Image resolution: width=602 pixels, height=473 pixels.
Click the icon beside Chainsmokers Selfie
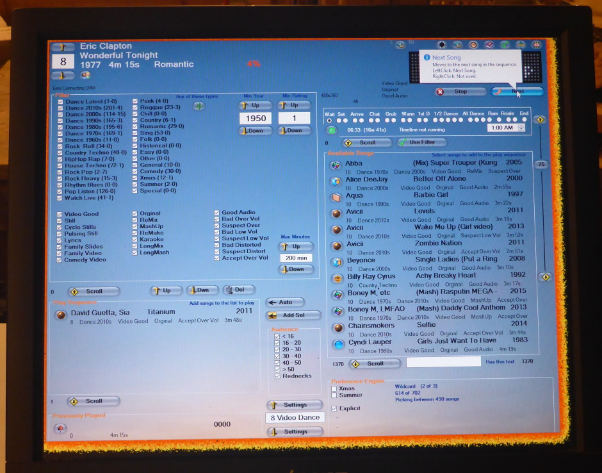pos(338,328)
